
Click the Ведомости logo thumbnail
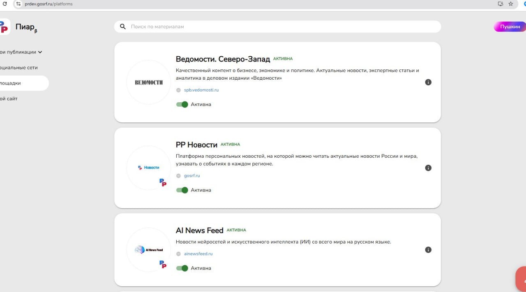(149, 82)
